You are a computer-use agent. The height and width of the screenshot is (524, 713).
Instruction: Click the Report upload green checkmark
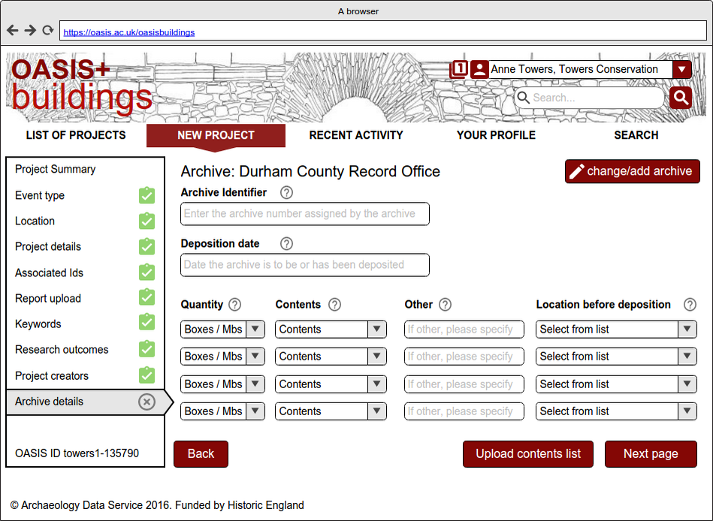coord(147,298)
